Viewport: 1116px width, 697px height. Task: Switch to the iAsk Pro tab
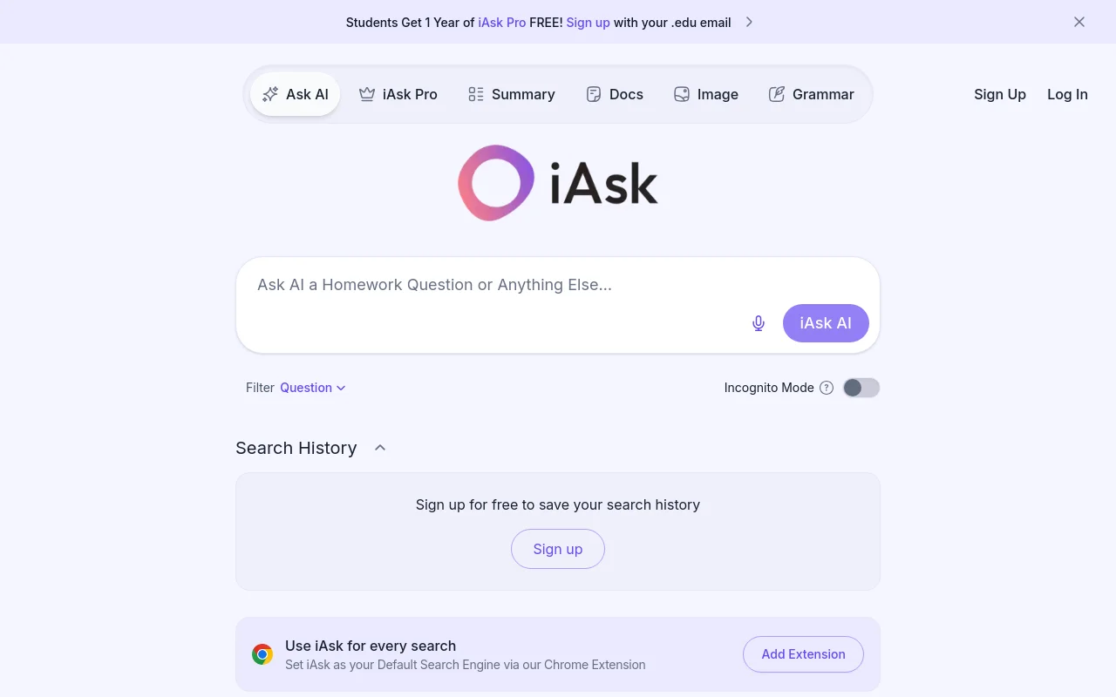tap(398, 93)
